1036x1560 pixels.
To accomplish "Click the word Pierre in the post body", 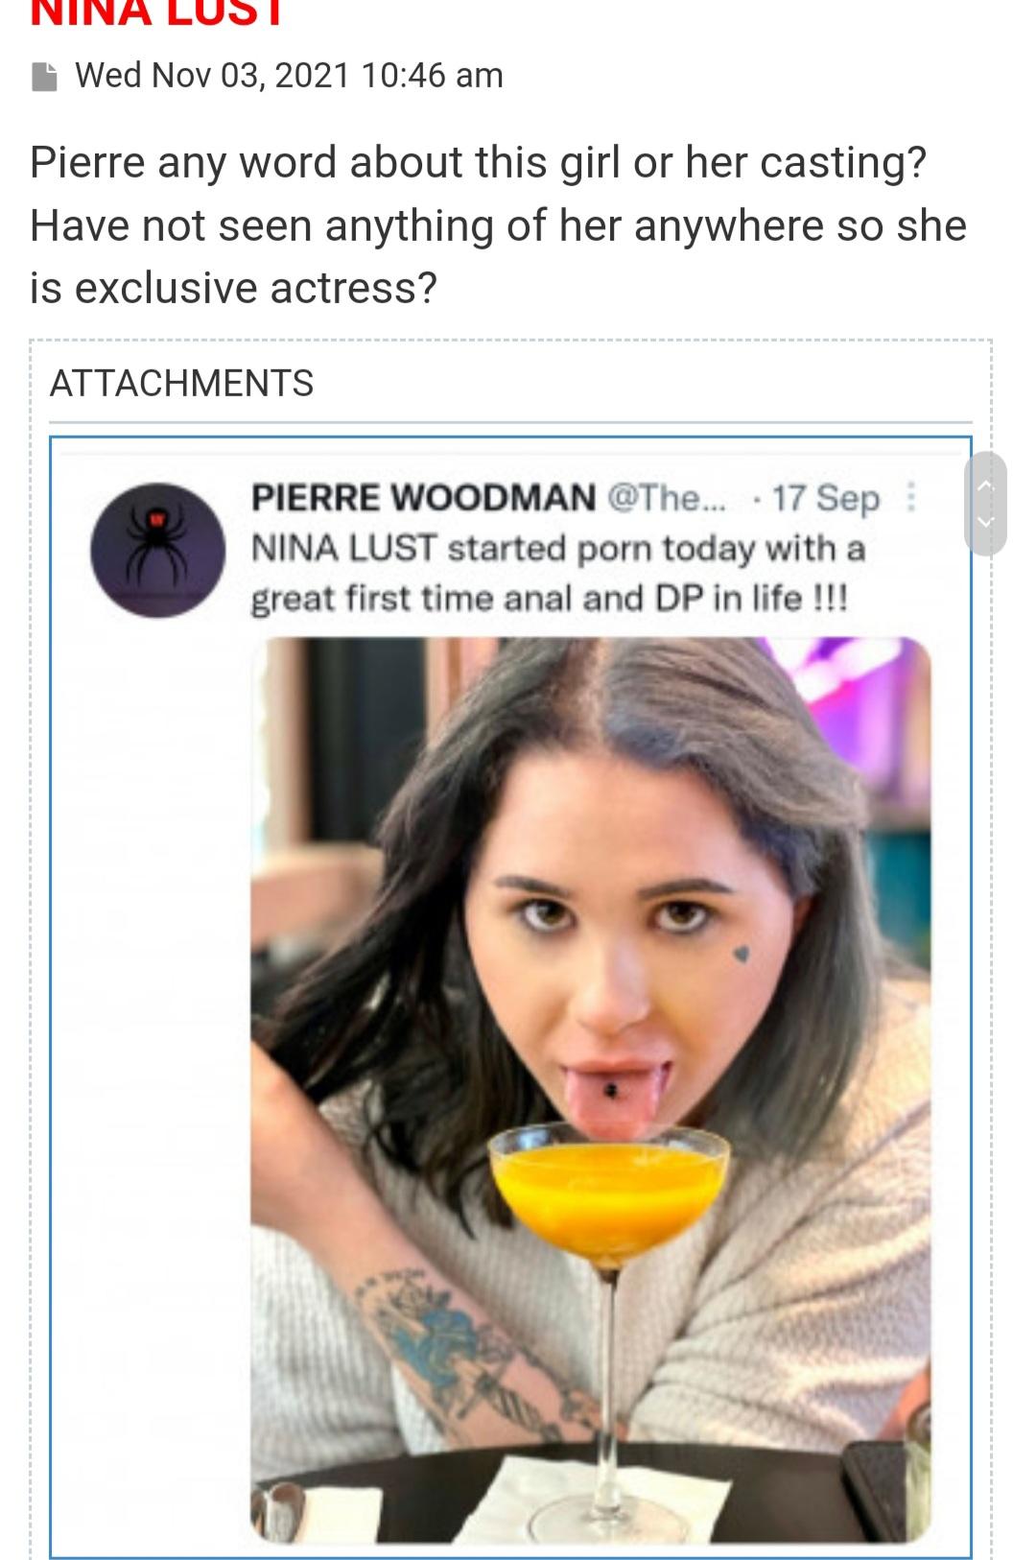I will 85,162.
